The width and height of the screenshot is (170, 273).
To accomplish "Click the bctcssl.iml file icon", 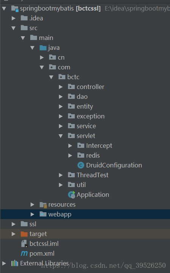I will 24,244.
